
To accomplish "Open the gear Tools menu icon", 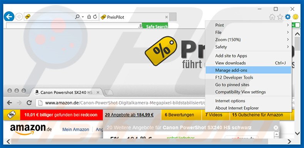I will (x=288, y=17).
